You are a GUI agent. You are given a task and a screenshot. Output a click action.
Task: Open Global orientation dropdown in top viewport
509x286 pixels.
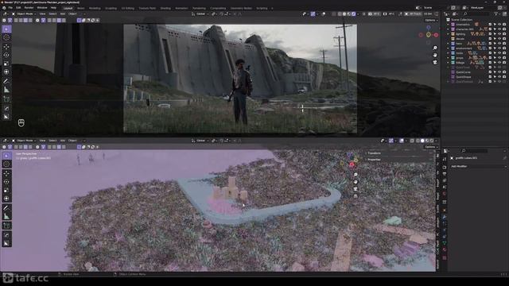[x=200, y=14]
